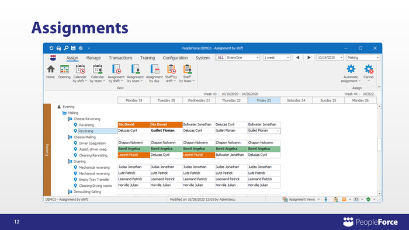The image size is (409, 230).
Task: Open the System ribbon tab
Action: 202,58
